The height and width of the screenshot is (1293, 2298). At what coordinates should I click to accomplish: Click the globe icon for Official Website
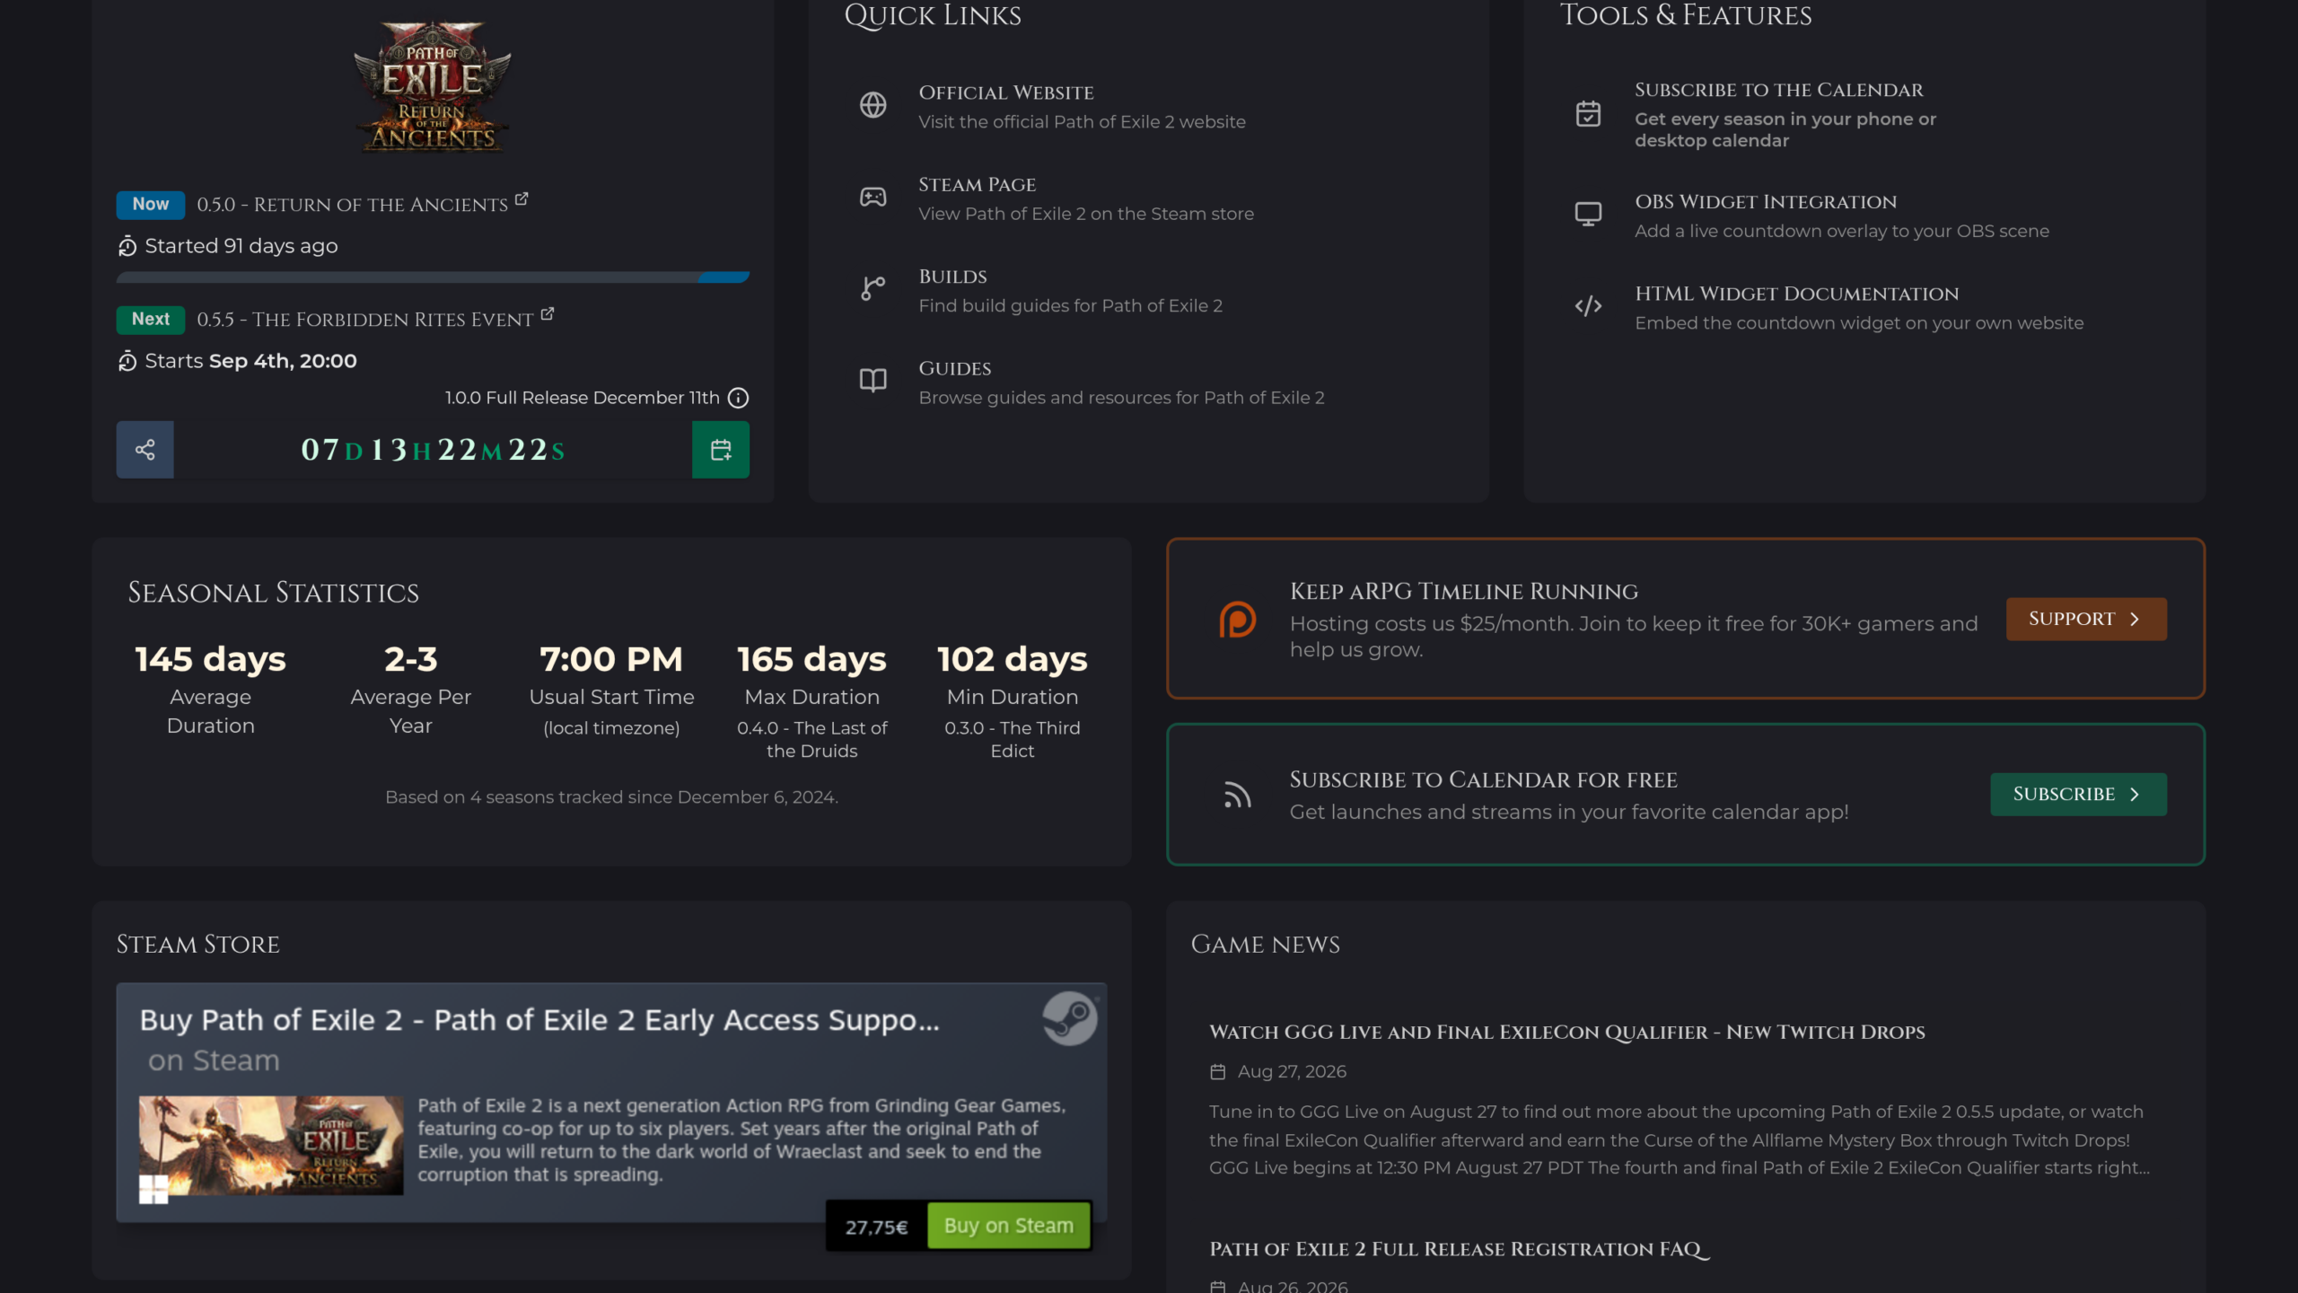[x=873, y=106]
